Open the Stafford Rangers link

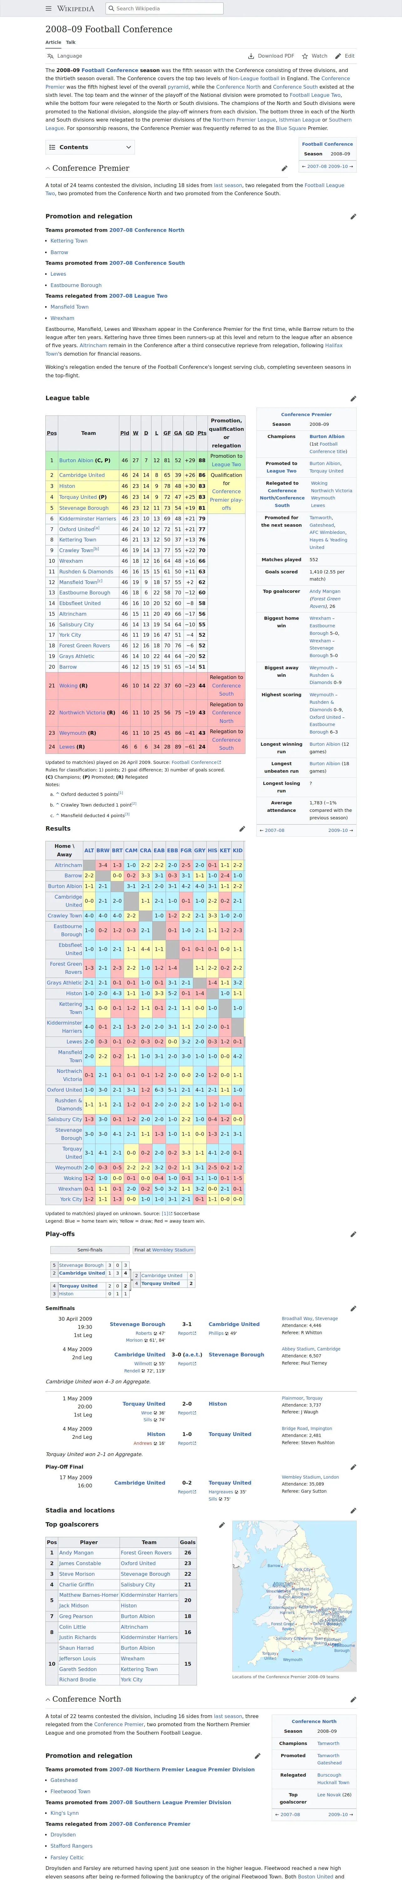click(x=71, y=1846)
